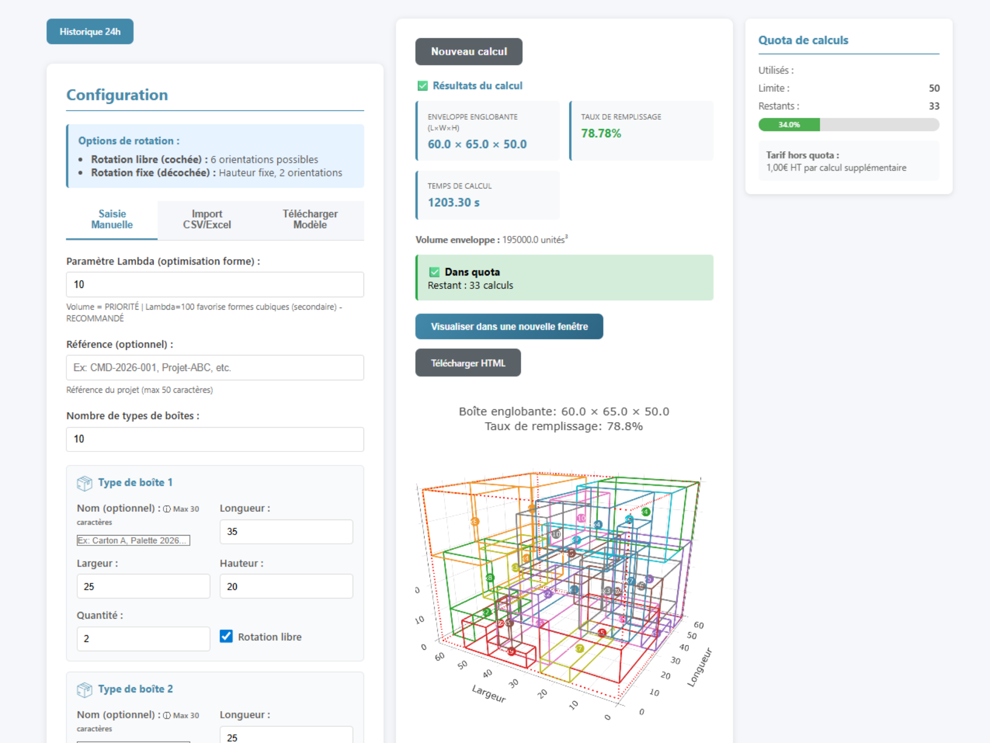Open the Télécharger Modèle tab
Image resolution: width=990 pixels, height=743 pixels.
tap(310, 219)
